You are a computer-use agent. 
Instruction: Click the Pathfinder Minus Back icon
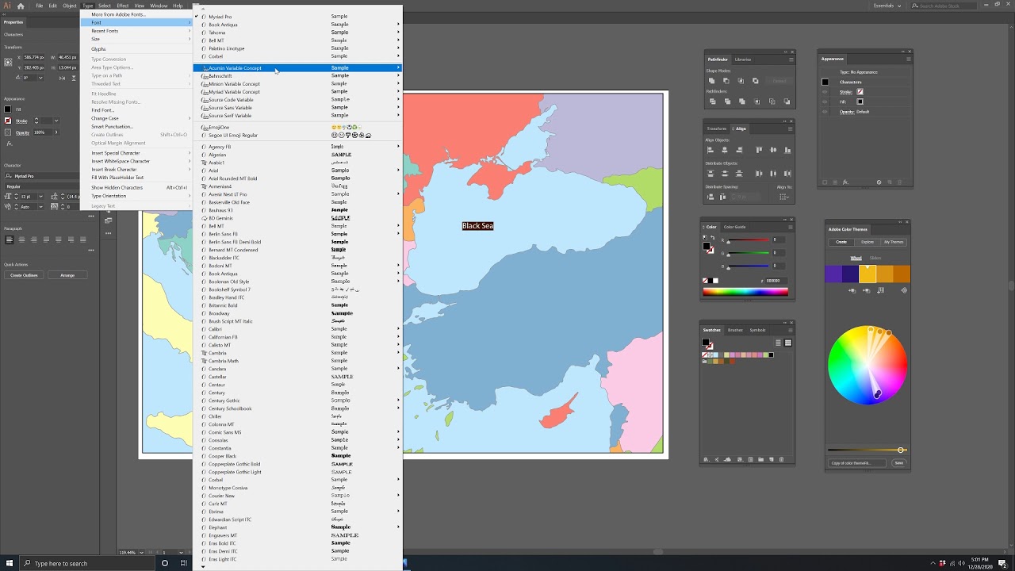(x=787, y=102)
